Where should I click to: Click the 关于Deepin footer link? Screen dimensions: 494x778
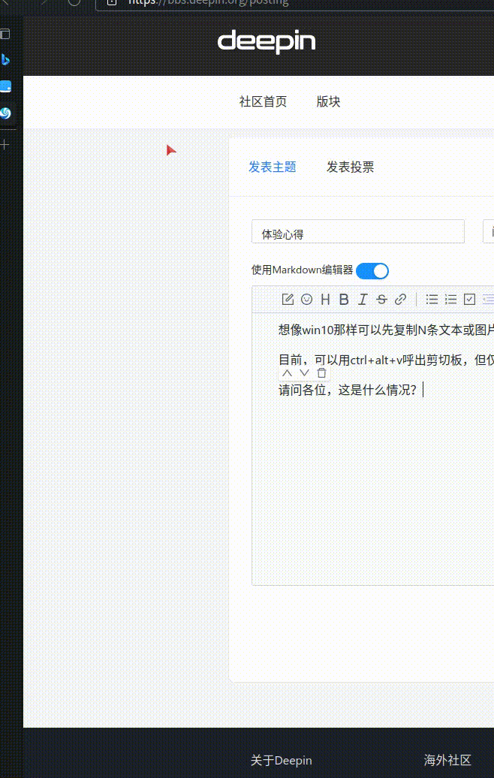[x=282, y=760]
